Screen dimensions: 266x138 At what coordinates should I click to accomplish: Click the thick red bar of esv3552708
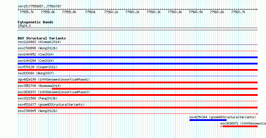coord(155,89)
